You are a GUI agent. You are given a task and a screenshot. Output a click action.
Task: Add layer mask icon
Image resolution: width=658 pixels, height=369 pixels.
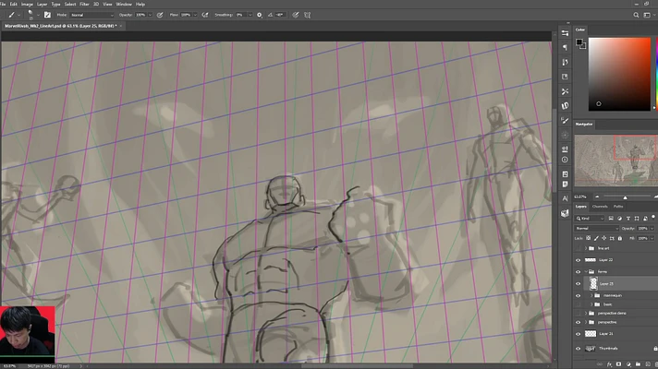coord(618,364)
